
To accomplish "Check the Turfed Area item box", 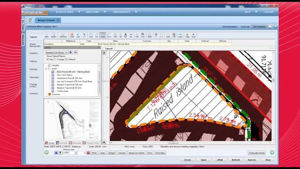I will coord(52,91).
